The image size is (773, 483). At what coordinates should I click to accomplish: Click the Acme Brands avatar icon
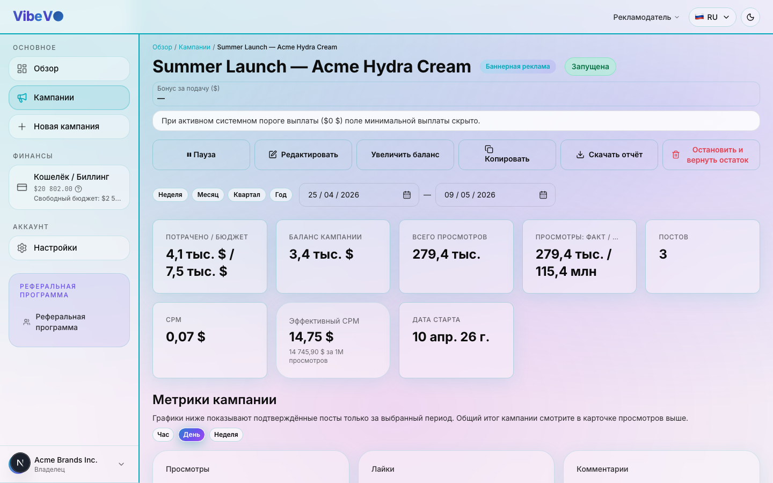[20, 463]
